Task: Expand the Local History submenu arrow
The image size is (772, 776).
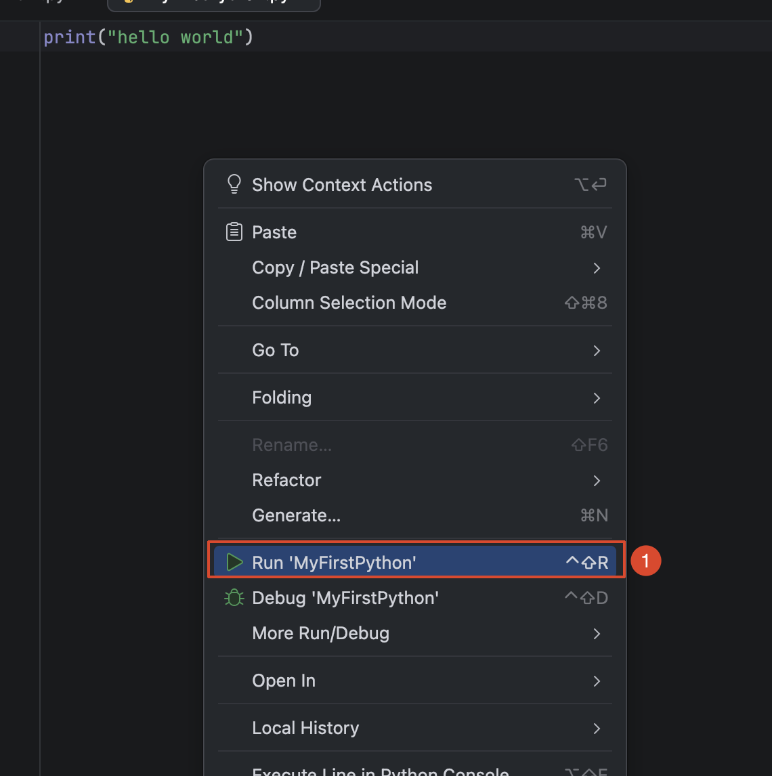Action: 597,729
